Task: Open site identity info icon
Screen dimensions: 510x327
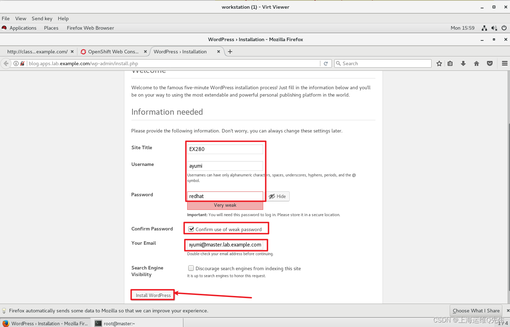Action: (x=16, y=63)
